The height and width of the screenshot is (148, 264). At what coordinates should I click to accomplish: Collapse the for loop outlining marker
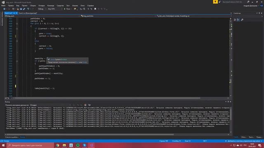17,24
